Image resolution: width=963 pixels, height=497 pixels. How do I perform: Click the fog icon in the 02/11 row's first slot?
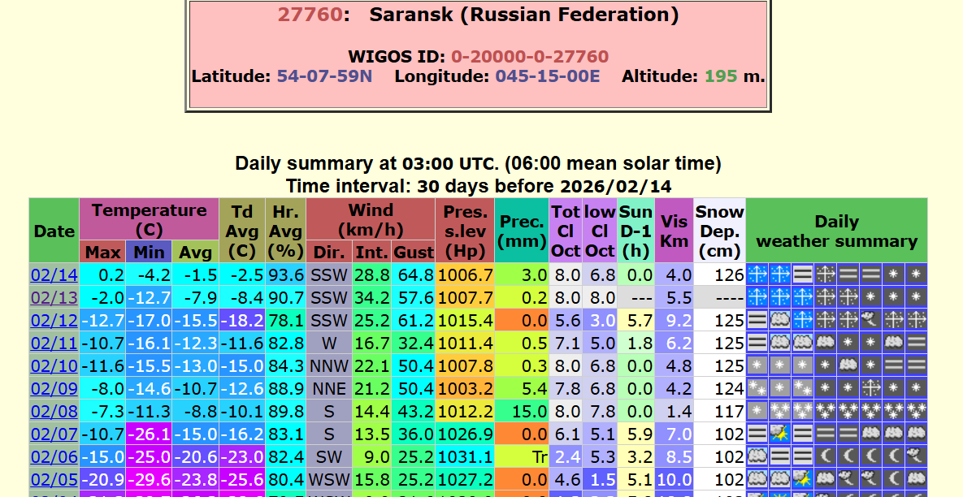[x=757, y=343]
